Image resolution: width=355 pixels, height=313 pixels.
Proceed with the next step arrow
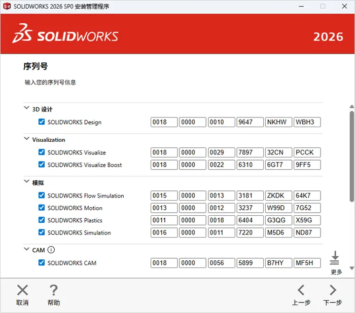click(333, 290)
